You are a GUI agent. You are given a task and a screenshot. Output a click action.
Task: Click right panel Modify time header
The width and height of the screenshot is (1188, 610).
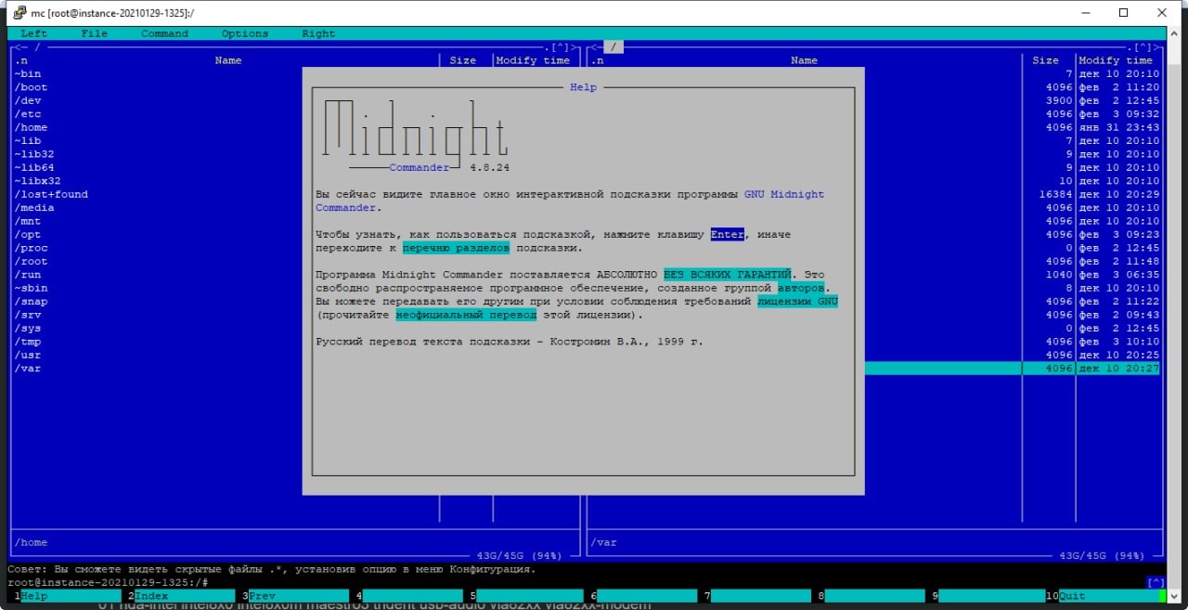(x=1116, y=60)
